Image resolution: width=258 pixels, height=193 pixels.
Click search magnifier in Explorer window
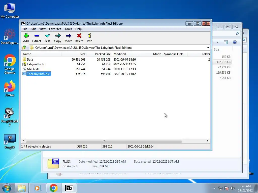[237, 34]
